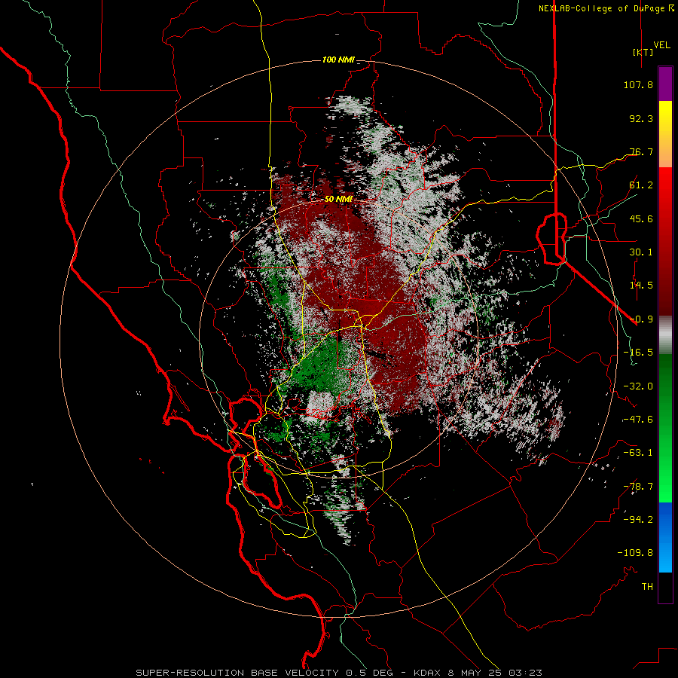The width and height of the screenshot is (678, 678).
Task: Select the -78.7 legend value
Action: pyautogui.click(x=638, y=487)
